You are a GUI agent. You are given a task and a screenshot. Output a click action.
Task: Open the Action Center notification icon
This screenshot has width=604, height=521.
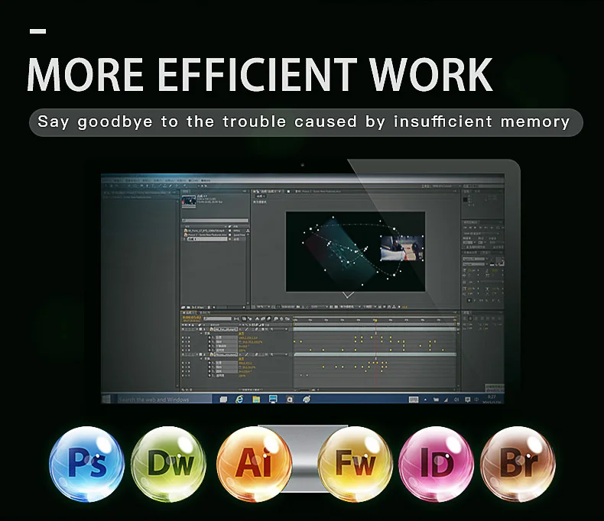coord(467,400)
